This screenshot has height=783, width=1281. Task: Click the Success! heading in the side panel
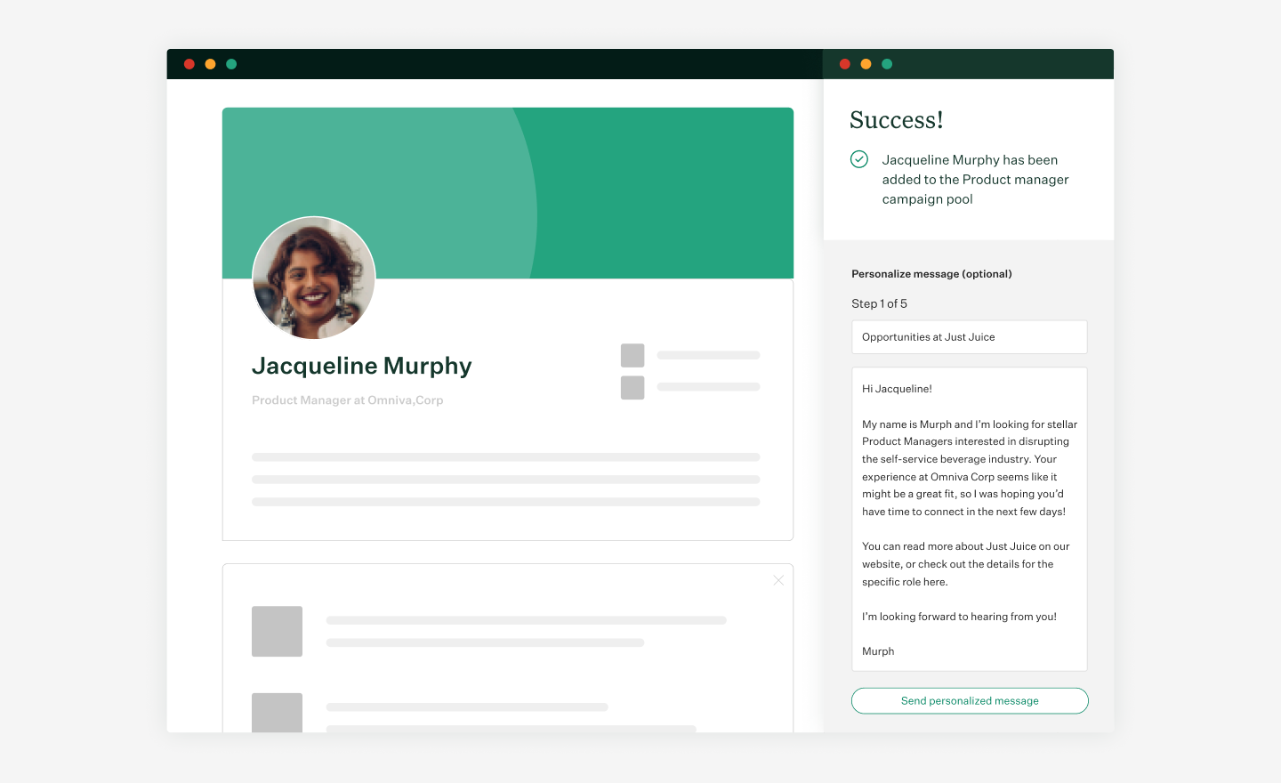[896, 119]
